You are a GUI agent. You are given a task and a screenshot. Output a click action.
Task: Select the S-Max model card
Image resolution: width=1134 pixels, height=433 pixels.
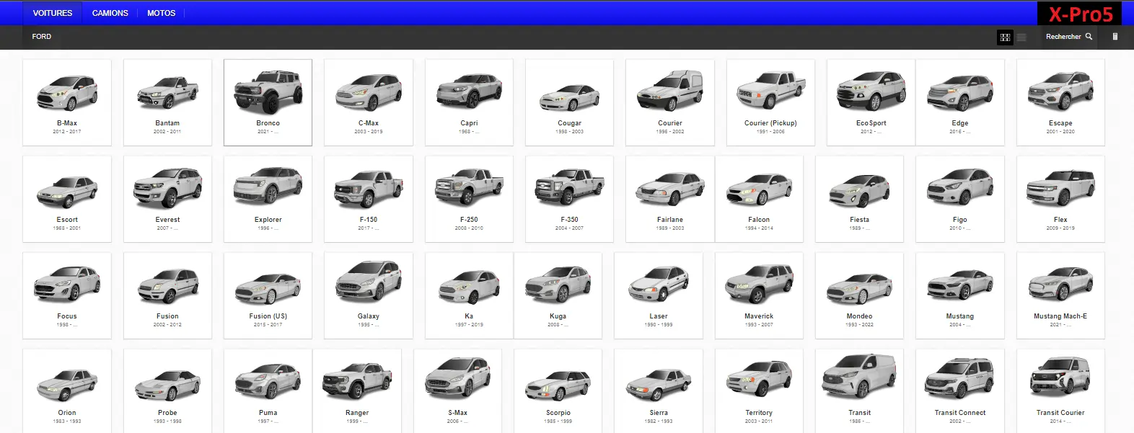(x=457, y=391)
